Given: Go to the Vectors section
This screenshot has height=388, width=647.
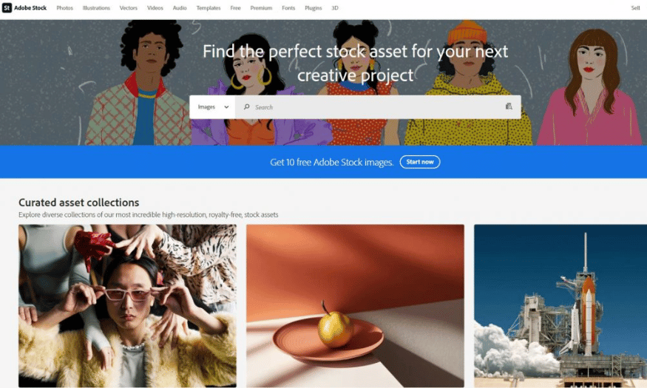Looking at the screenshot, I should coord(129,8).
